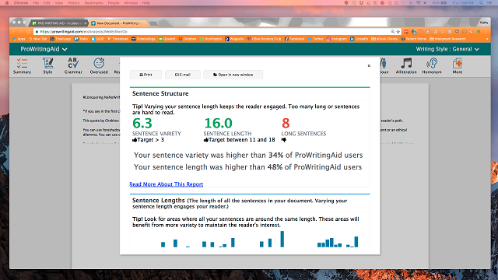498x280 pixels.
Task: Click the E-mail button
Action: pos(183,75)
